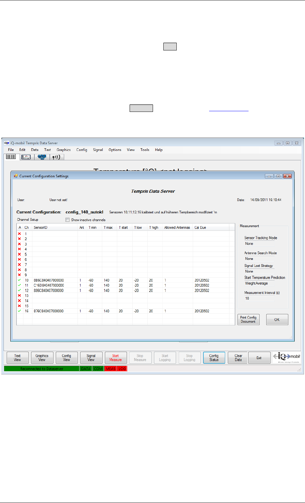Click the green DATA status indicator

86,369
